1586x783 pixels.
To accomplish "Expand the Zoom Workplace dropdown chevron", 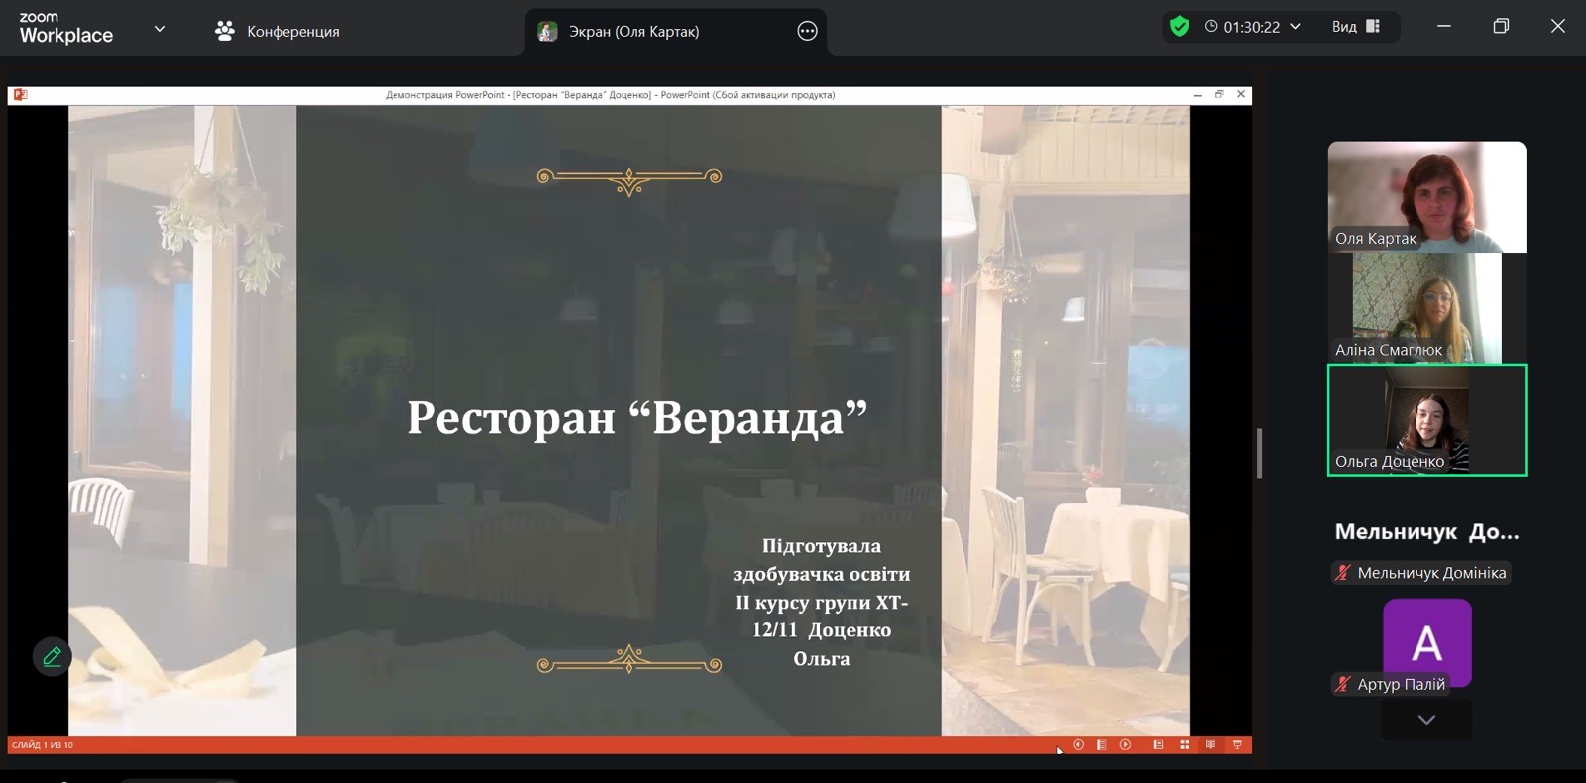I will tap(159, 29).
